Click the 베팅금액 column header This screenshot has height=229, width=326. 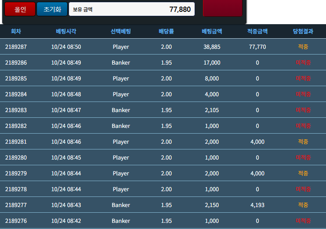tap(212, 31)
